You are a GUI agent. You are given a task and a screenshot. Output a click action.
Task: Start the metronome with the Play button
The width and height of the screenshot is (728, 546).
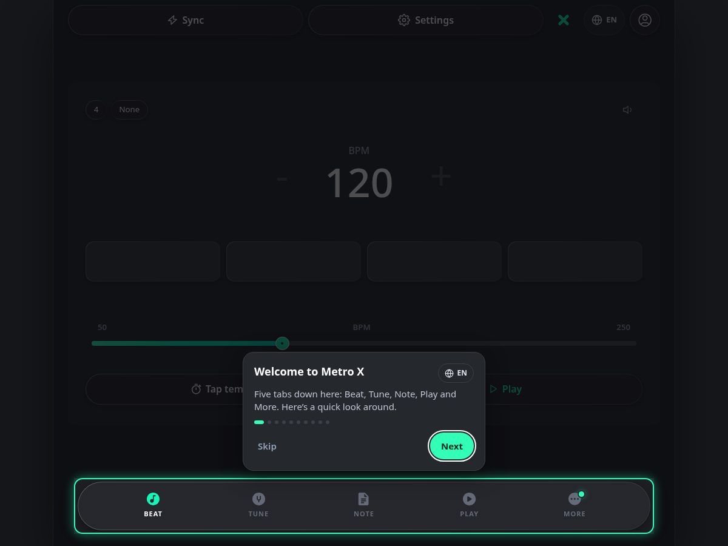(505, 389)
